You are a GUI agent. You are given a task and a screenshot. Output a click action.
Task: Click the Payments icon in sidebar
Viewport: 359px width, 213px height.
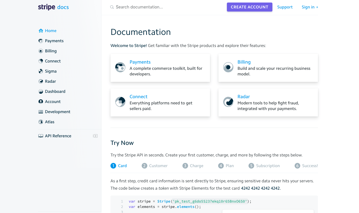click(x=41, y=41)
